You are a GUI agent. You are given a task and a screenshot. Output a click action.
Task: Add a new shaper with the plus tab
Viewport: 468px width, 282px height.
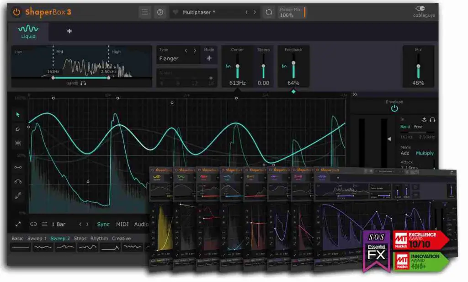(69, 31)
